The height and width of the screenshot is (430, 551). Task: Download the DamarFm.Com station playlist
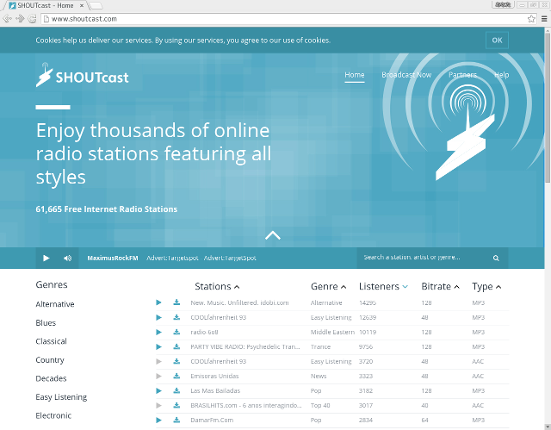176,420
